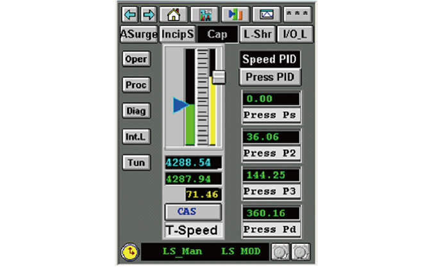Go to the home screen icon
Image resolution: width=434 pixels, height=267 pixels.
click(173, 13)
